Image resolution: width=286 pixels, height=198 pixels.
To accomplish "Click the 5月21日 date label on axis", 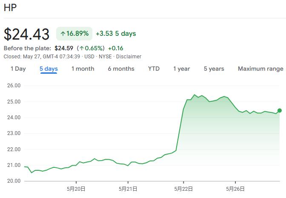I will tap(128, 189).
